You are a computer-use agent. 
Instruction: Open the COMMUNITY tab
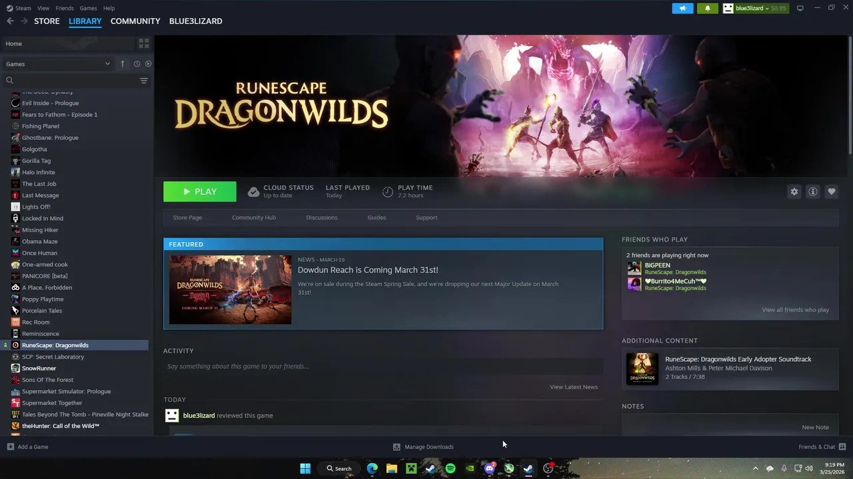(x=135, y=21)
